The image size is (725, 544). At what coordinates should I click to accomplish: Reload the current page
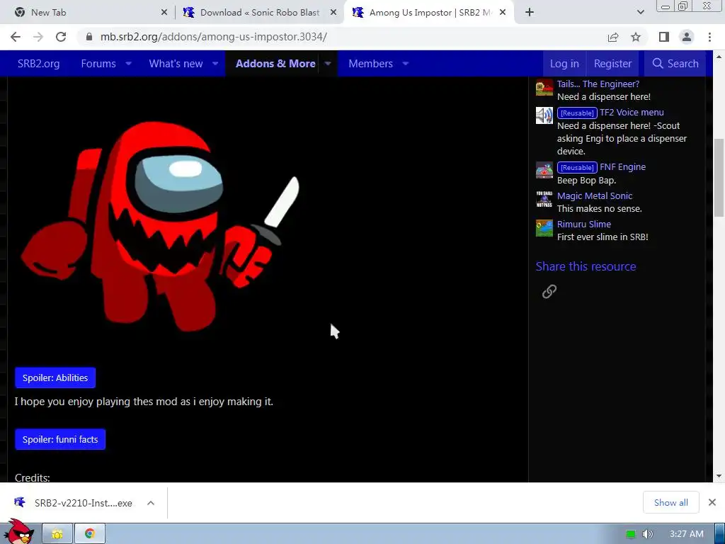61,37
